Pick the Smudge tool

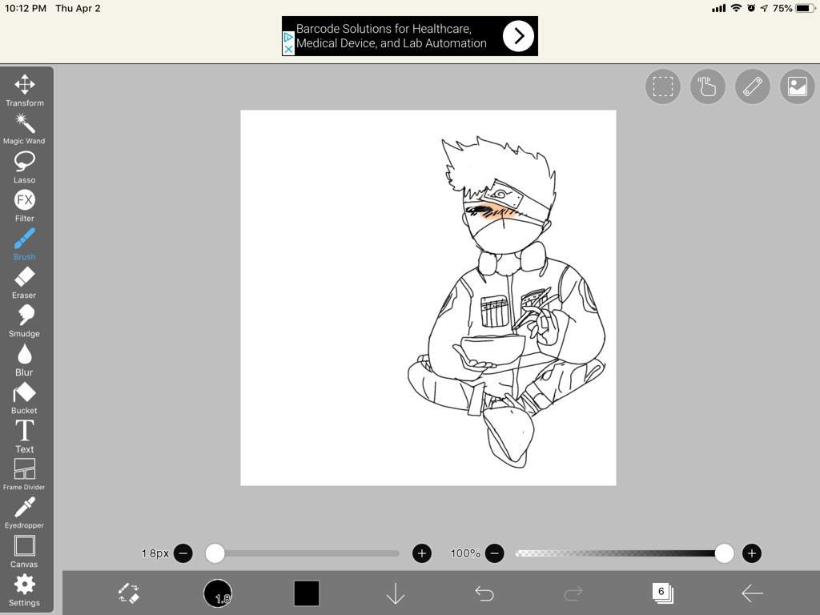(x=24, y=322)
